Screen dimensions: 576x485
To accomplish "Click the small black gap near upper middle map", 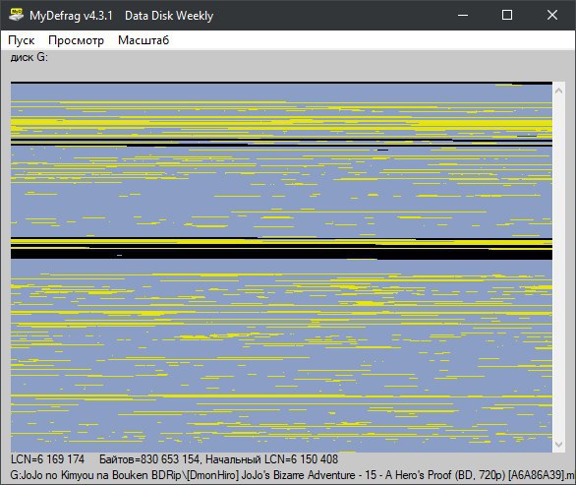I will pos(382,150).
